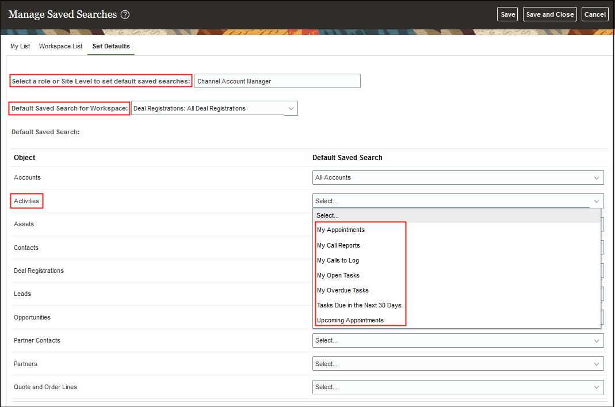615x407 pixels.
Task: Expand the Deal Registrations workspace dropdown chevron
Action: point(291,108)
